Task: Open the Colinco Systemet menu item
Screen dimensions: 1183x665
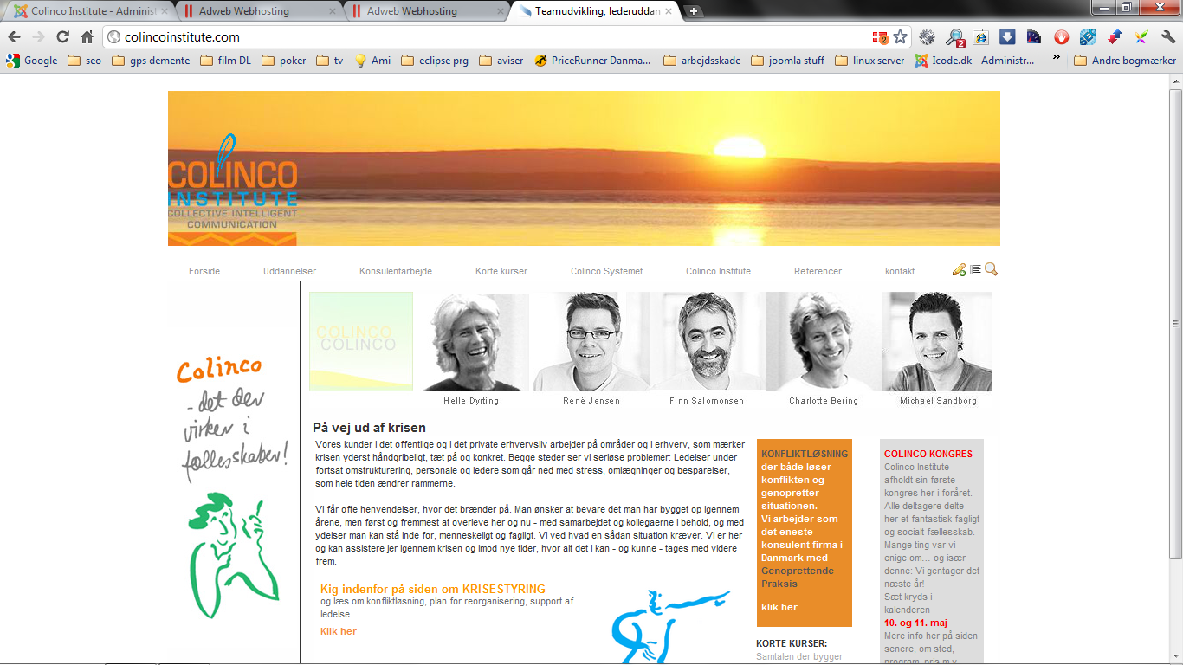Action: tap(606, 271)
